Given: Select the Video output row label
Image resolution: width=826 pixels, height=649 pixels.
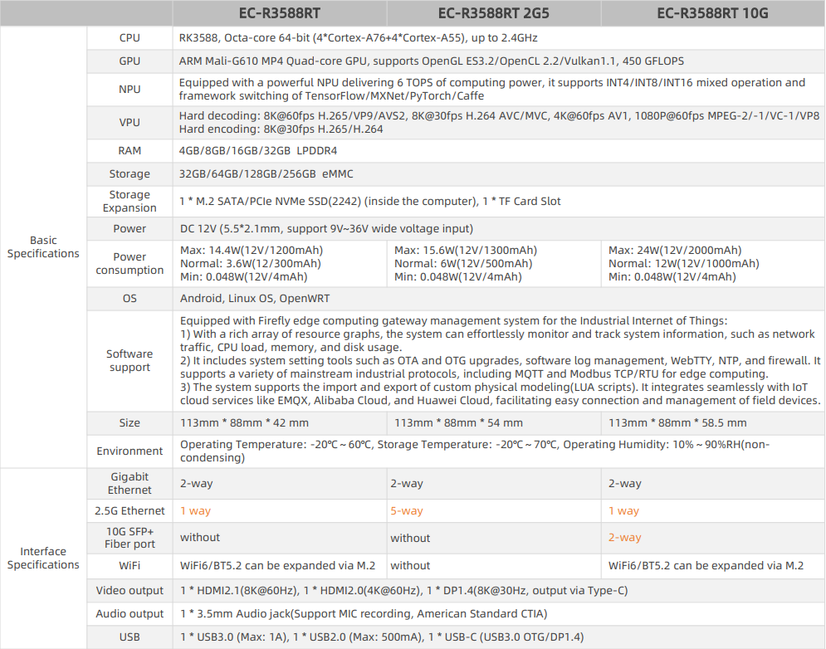Looking at the screenshot, I should tap(130, 591).
